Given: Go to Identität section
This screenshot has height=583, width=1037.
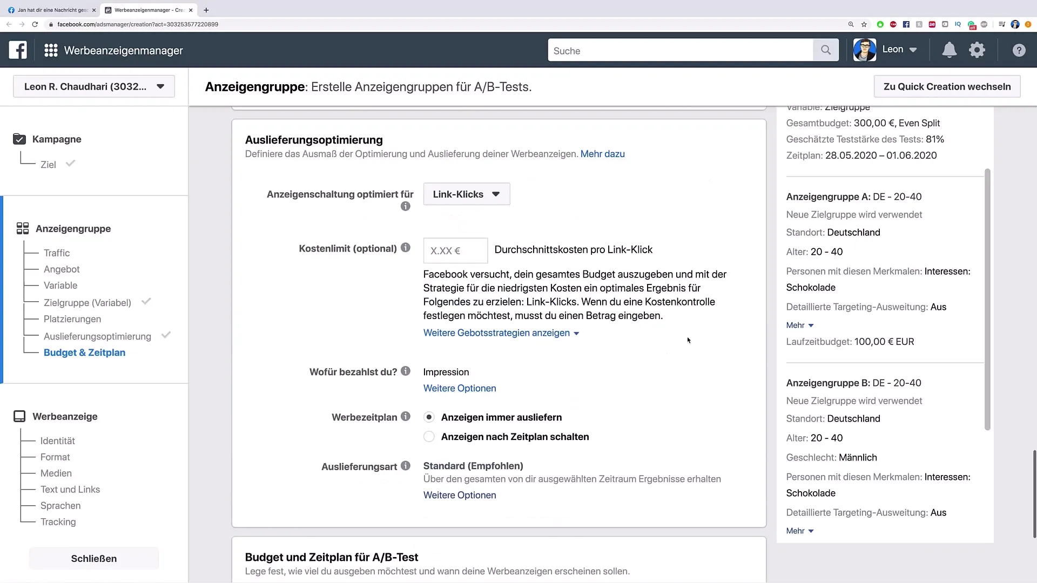Looking at the screenshot, I should tap(58, 440).
